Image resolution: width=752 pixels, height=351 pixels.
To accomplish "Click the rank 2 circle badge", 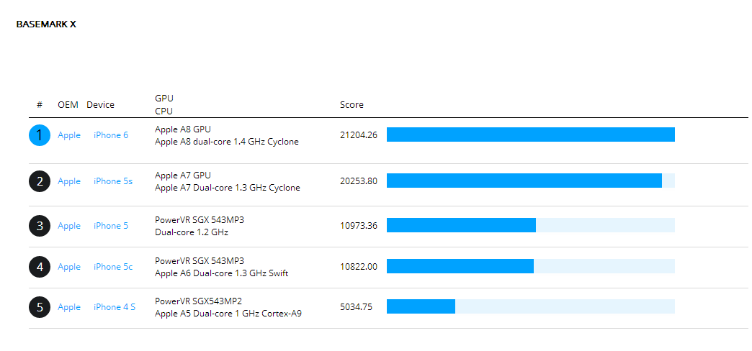I will point(40,181).
